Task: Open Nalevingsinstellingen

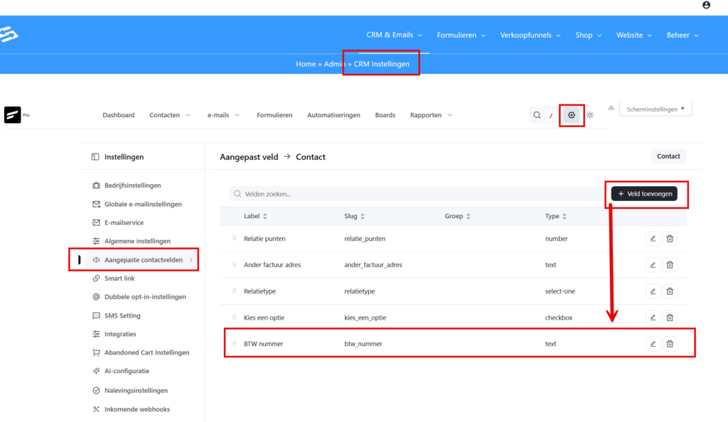Action: click(x=136, y=391)
